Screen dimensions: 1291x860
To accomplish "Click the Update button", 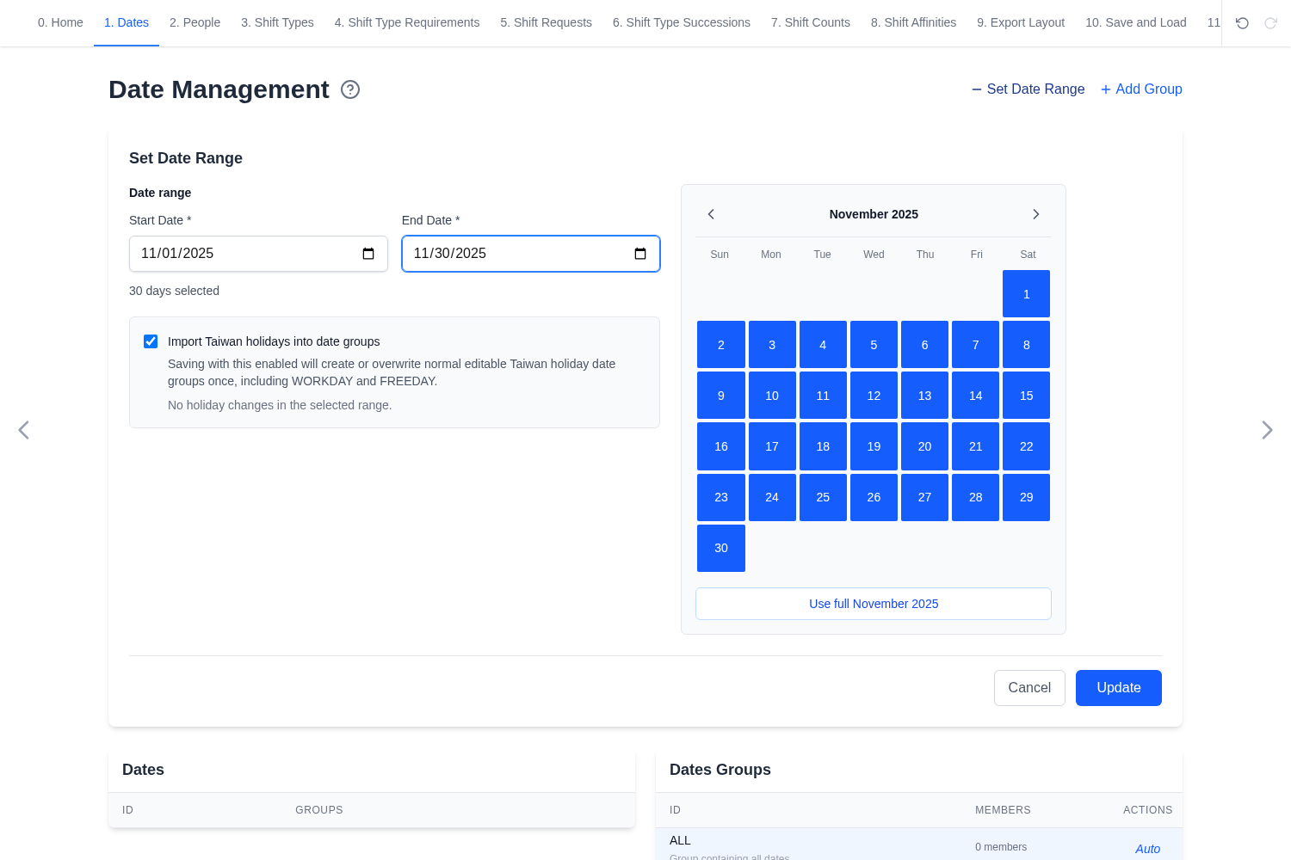I will 1119,688.
